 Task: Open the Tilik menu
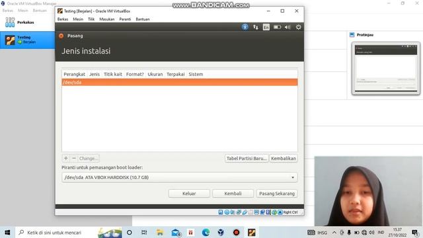(x=91, y=19)
